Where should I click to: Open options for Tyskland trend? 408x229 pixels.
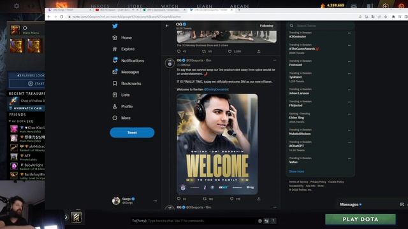(x=349, y=74)
